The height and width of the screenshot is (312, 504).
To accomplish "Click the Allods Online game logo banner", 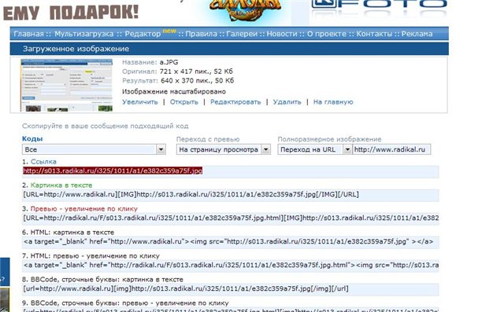I will coord(245,9).
